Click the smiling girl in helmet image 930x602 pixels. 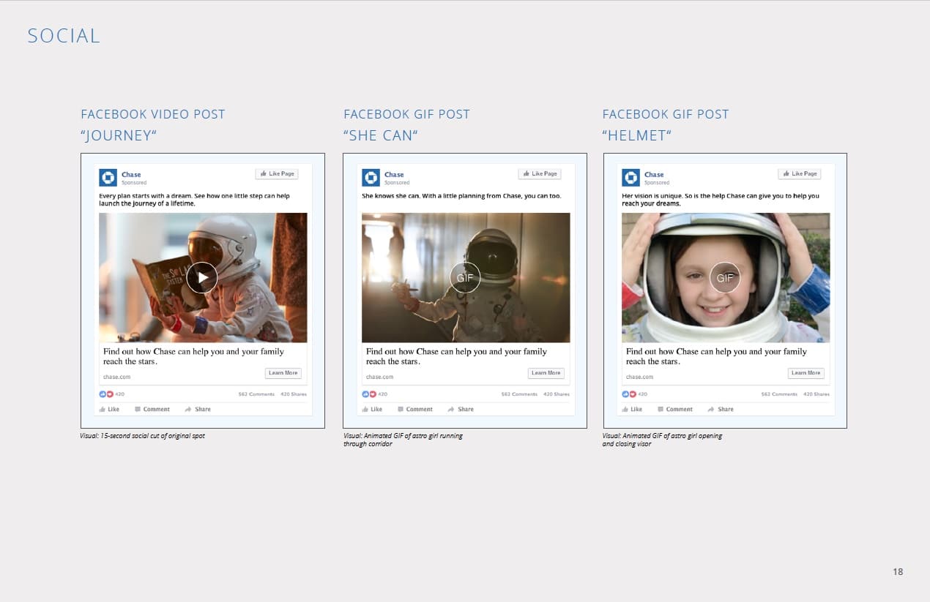tap(726, 277)
